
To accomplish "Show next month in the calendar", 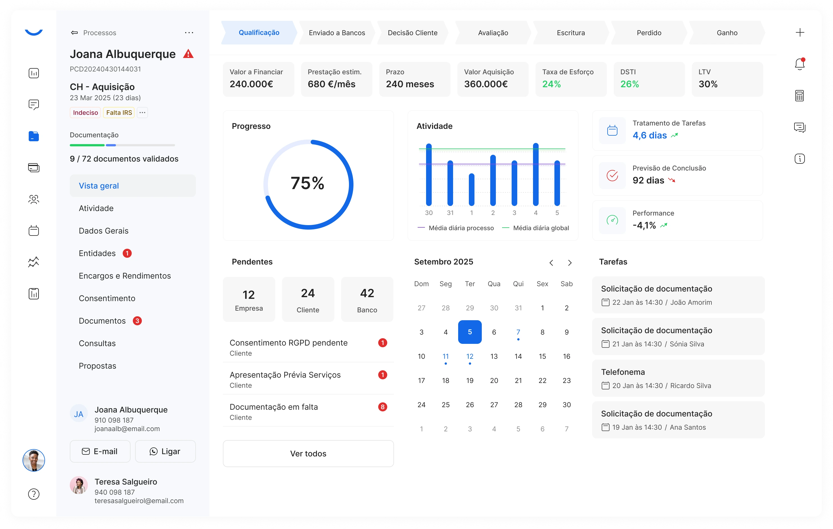I will point(570,263).
